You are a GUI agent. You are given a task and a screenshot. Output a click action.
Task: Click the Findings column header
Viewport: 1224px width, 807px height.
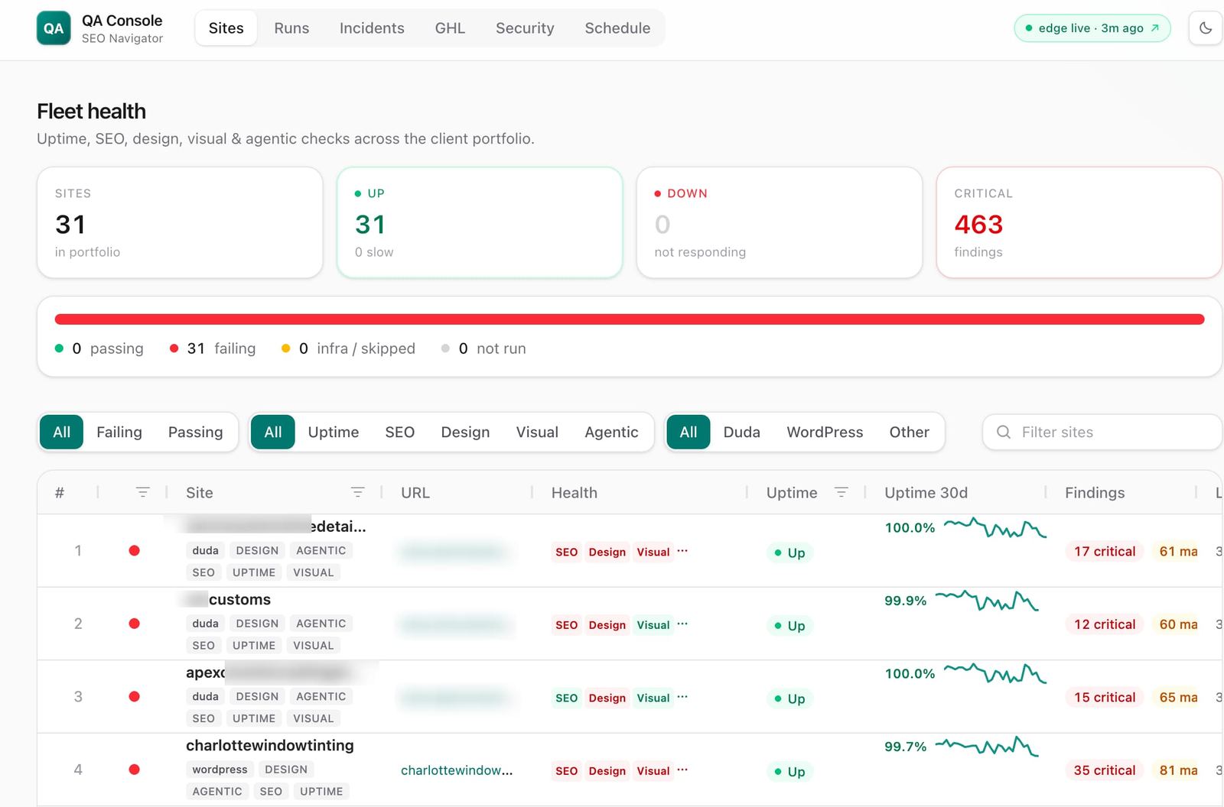pos(1095,493)
